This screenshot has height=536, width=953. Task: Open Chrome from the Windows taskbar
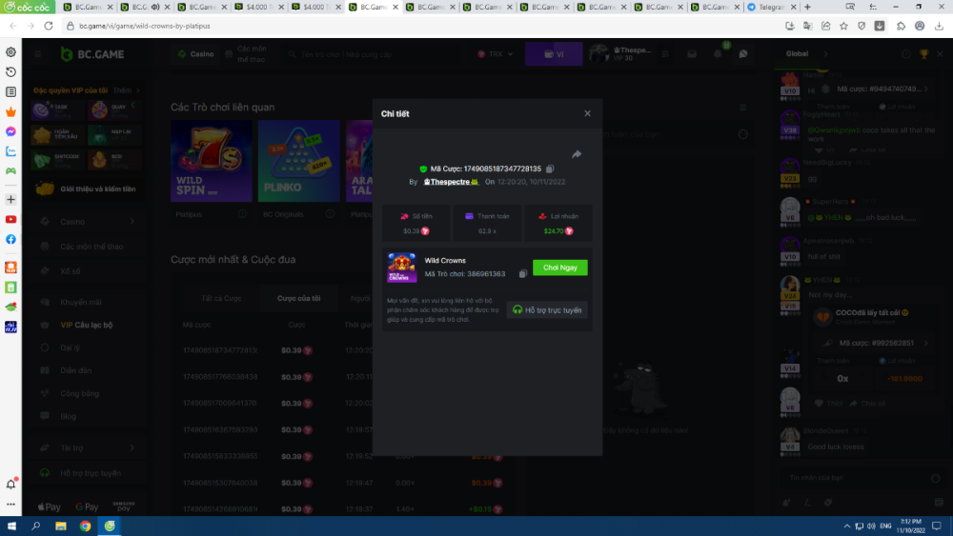pyautogui.click(x=85, y=526)
